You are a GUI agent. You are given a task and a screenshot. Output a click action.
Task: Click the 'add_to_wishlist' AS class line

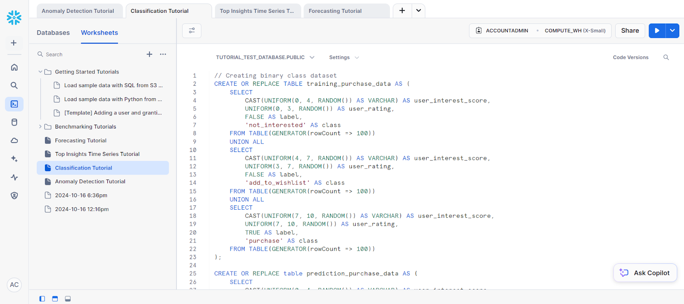295,183
